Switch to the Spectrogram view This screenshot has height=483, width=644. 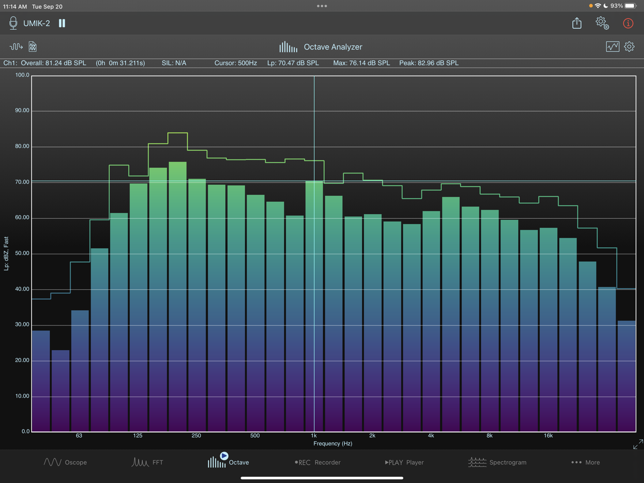(497, 462)
